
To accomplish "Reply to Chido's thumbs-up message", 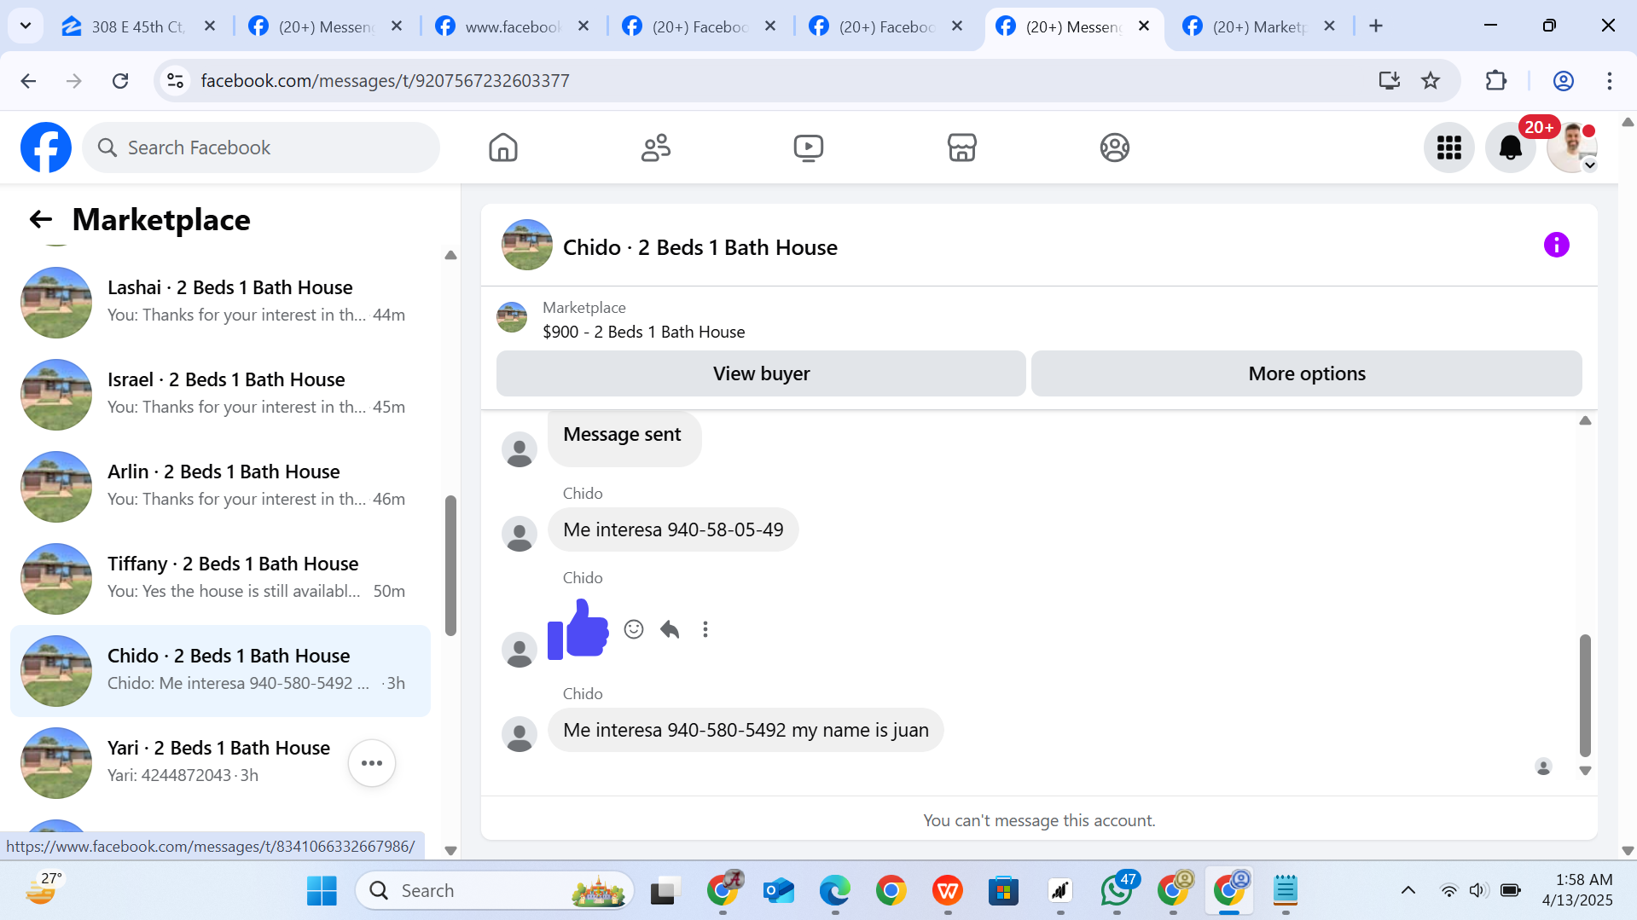I will tap(670, 629).
